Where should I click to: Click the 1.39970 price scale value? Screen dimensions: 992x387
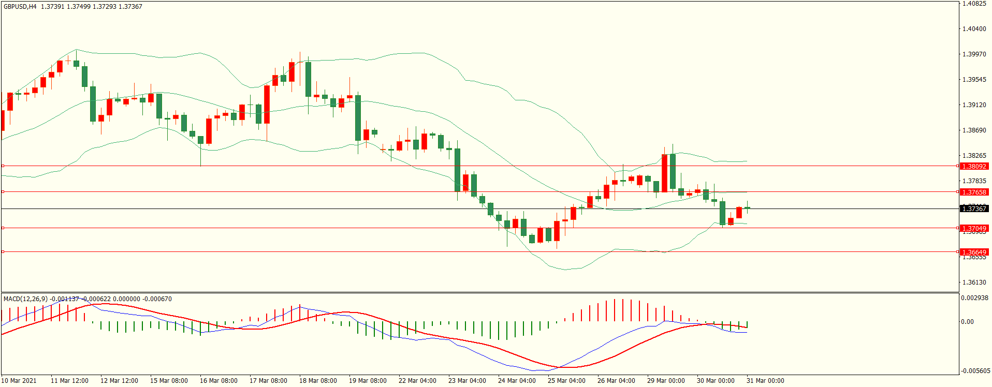[974, 54]
